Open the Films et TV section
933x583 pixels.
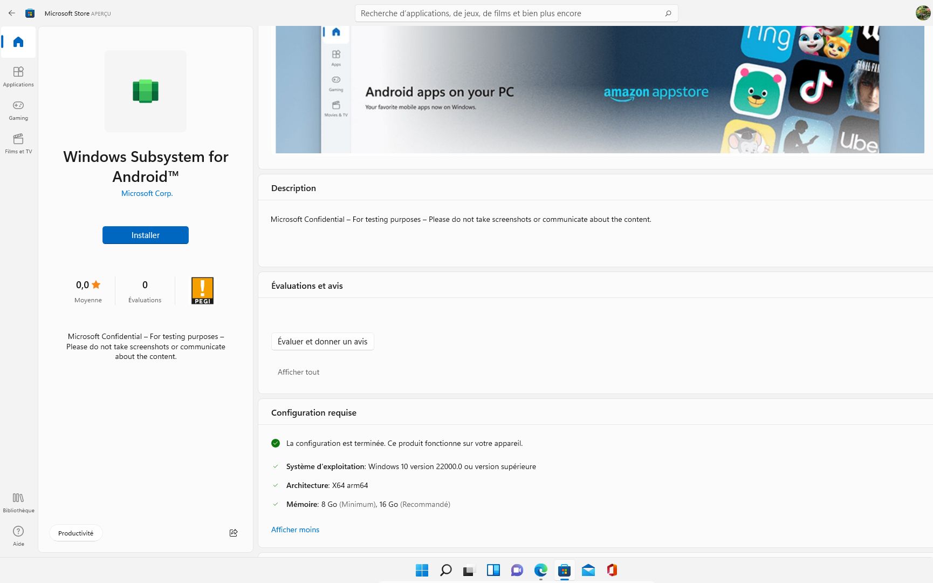click(18, 143)
